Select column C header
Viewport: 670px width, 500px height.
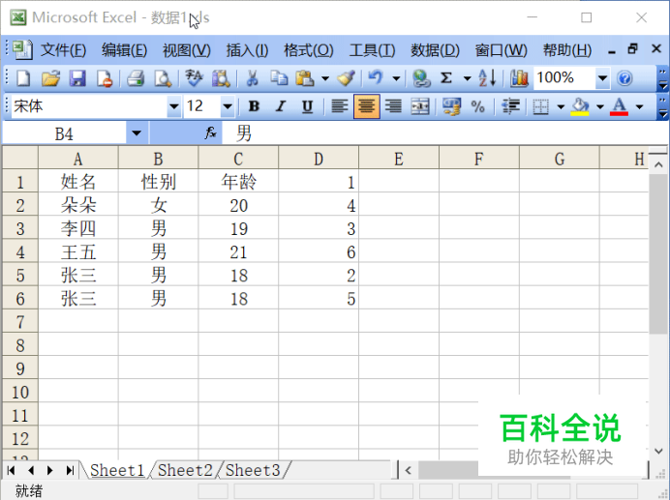(x=238, y=159)
